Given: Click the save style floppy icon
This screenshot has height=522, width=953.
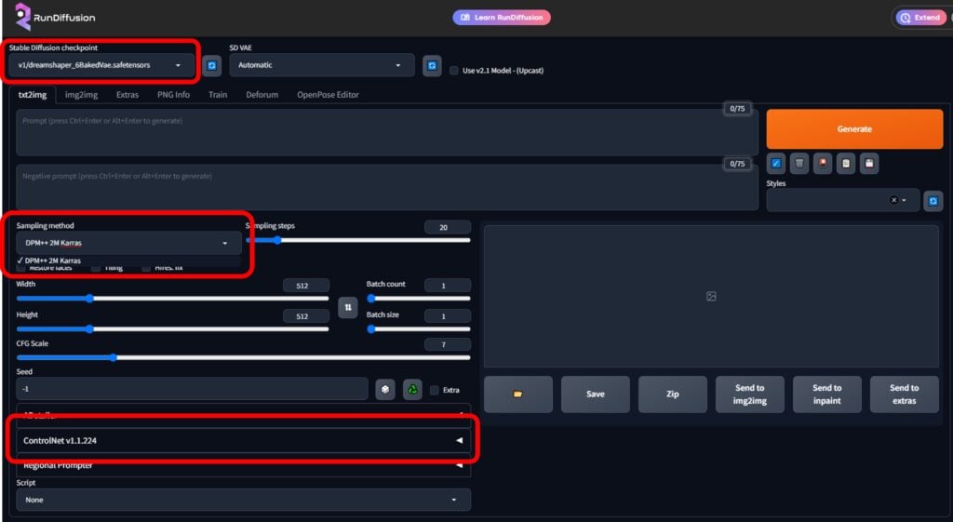Looking at the screenshot, I should [869, 163].
